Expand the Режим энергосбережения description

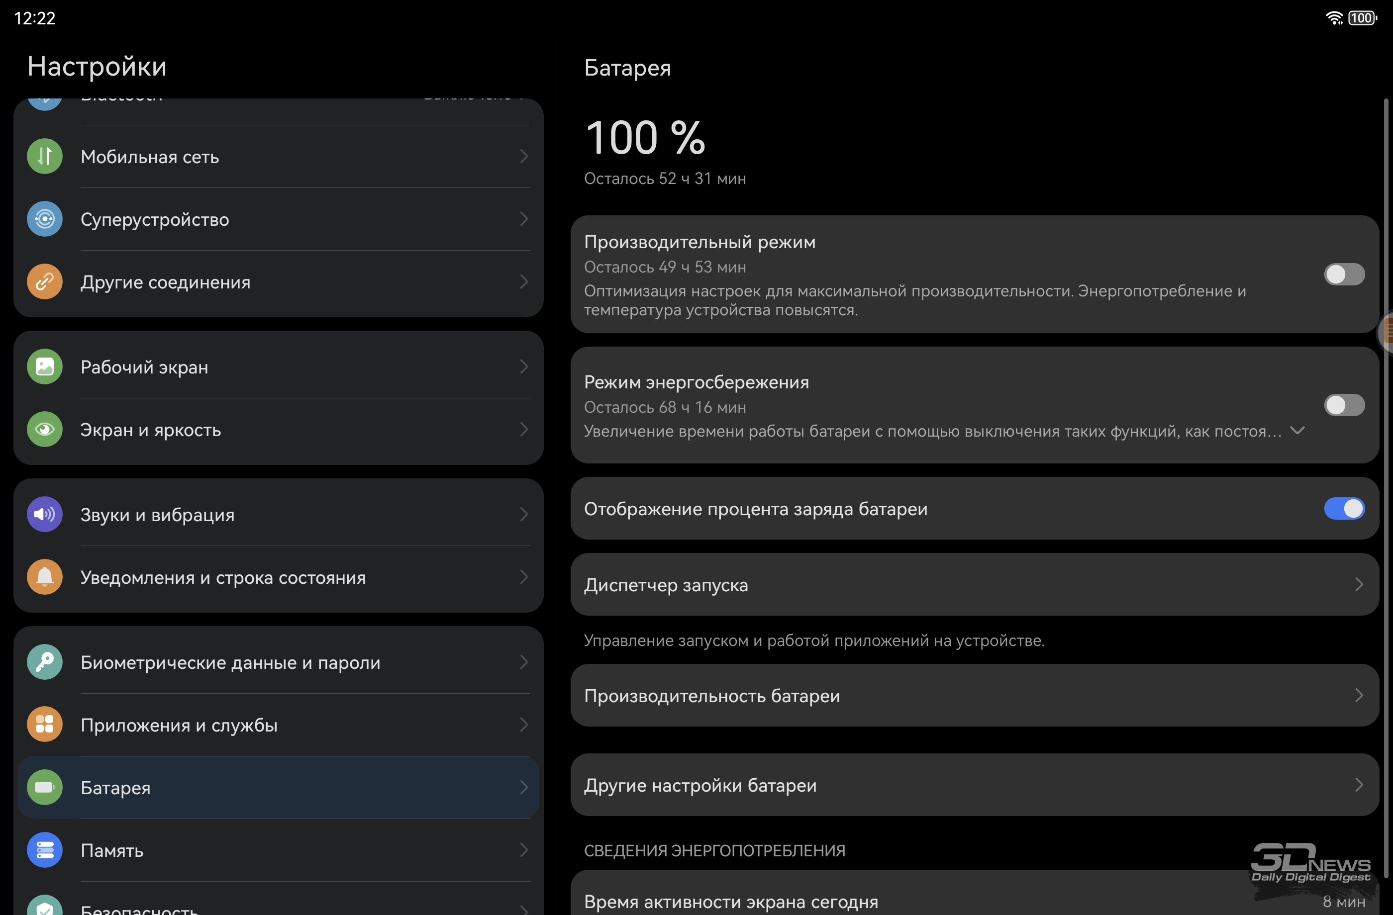click(1297, 431)
